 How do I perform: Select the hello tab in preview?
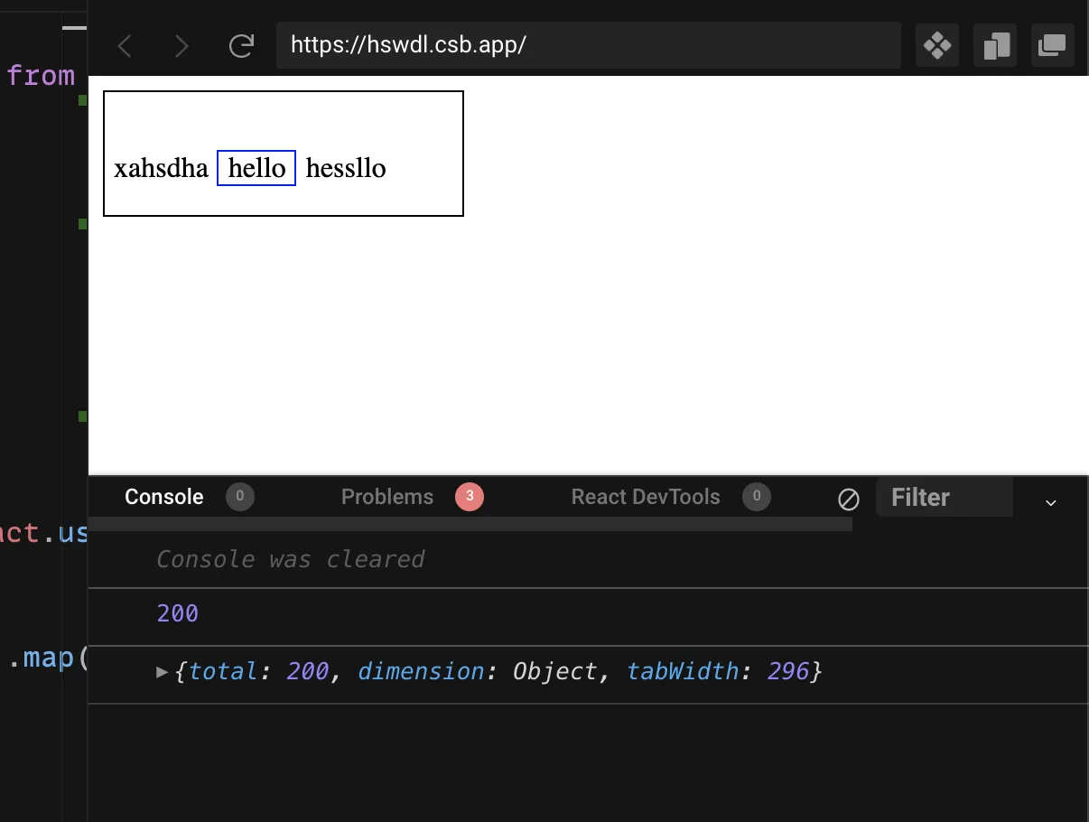tap(256, 168)
